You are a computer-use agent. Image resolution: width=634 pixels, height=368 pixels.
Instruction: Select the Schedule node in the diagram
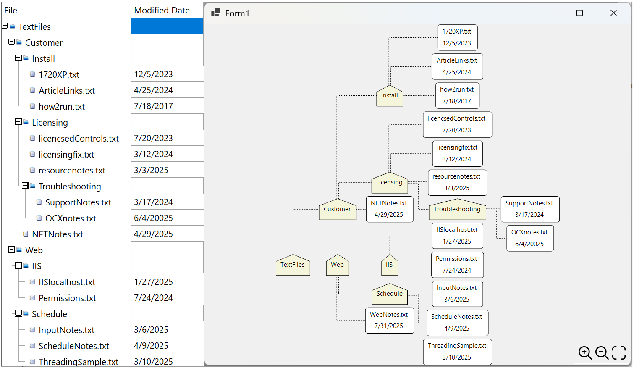(389, 294)
